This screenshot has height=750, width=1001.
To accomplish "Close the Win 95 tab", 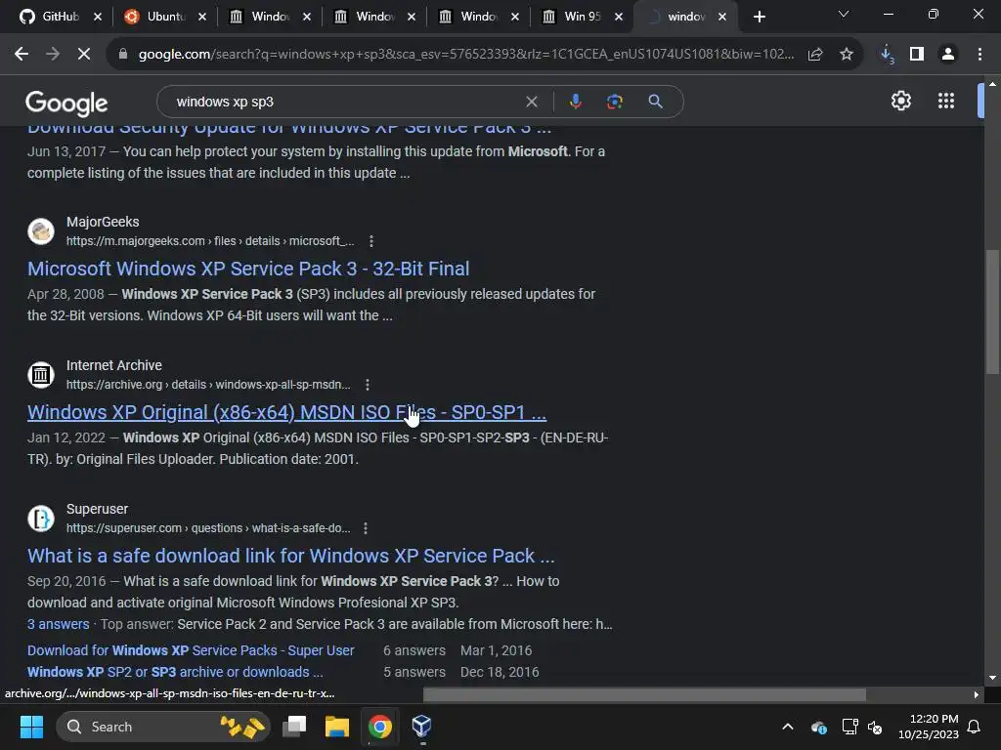I will pos(619,17).
